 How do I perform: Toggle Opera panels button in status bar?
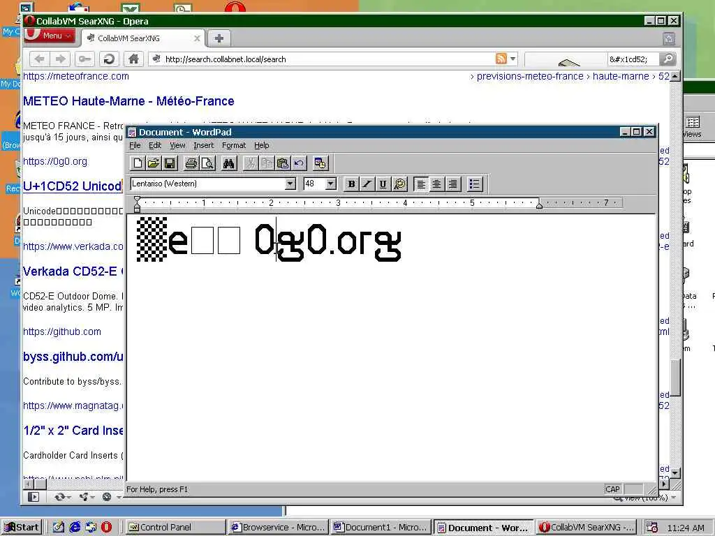tap(34, 497)
